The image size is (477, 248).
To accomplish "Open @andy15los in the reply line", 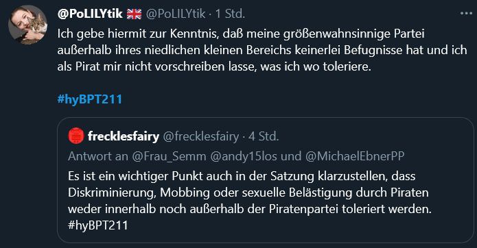I will (244, 156).
